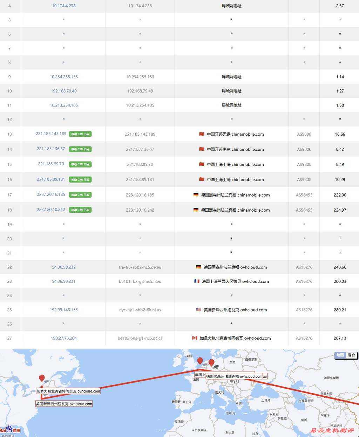
Task: Click the 局域网地址 cell in hop 9
Action: [232, 77]
